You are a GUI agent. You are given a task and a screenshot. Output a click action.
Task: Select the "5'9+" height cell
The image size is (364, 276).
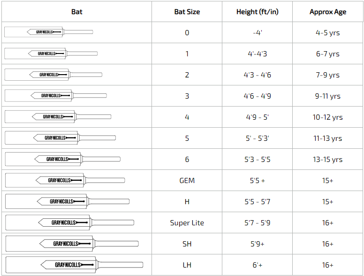point(257,244)
